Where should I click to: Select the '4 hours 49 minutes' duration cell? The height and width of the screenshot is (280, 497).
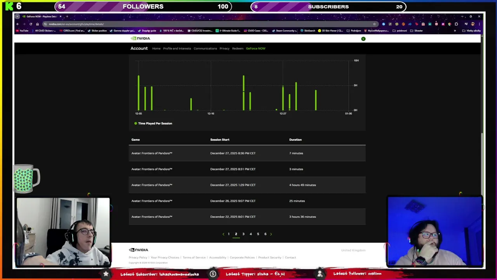(302, 185)
